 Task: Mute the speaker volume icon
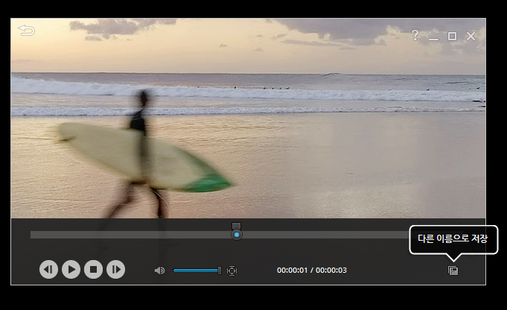point(160,271)
